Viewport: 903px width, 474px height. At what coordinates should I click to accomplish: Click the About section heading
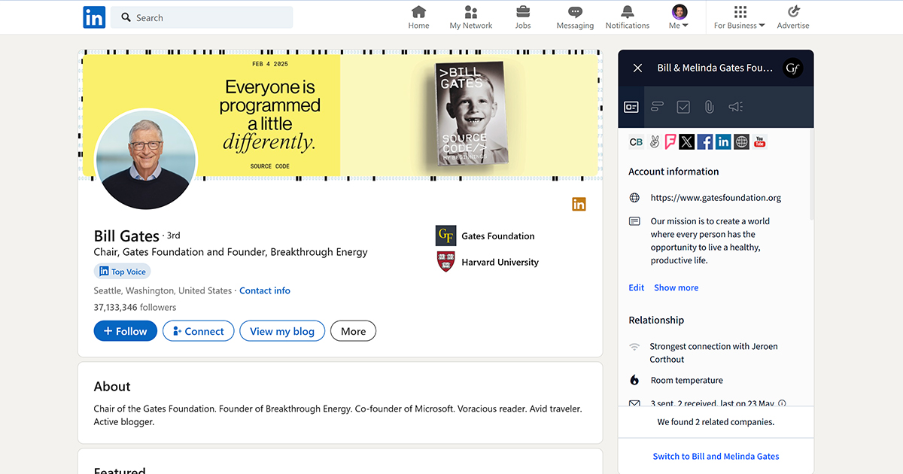[x=112, y=386]
